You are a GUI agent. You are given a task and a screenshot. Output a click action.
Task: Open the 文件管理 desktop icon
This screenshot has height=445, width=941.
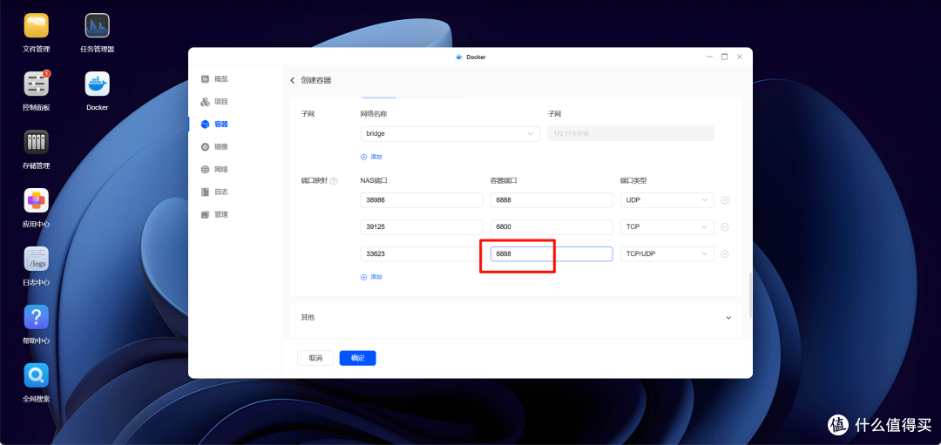[36, 25]
